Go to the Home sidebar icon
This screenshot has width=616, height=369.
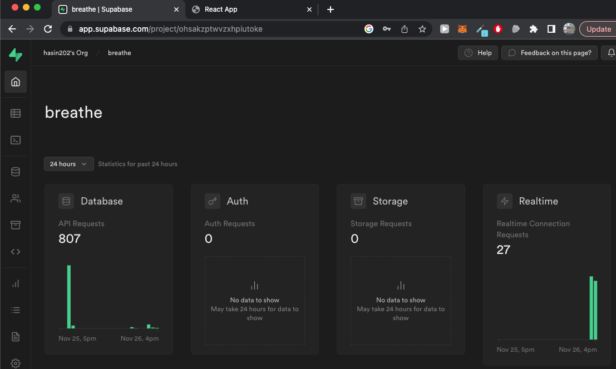(x=16, y=82)
